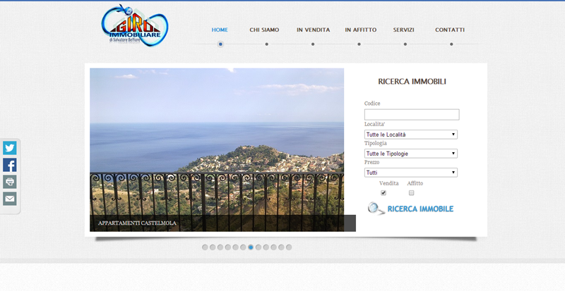The height and width of the screenshot is (291, 565).
Task: Jump to the second slideshow dot
Action: [x=213, y=247]
